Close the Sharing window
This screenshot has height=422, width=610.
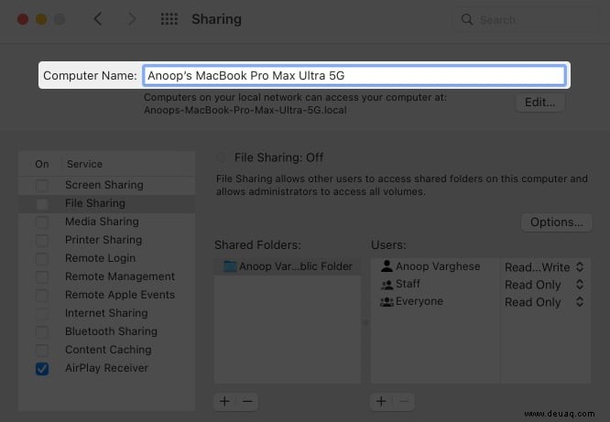pyautogui.click(x=23, y=19)
